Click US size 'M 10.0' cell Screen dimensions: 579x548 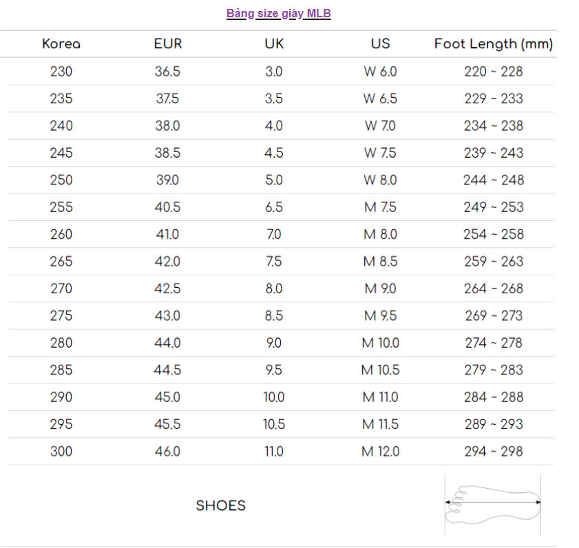pyautogui.click(x=380, y=343)
